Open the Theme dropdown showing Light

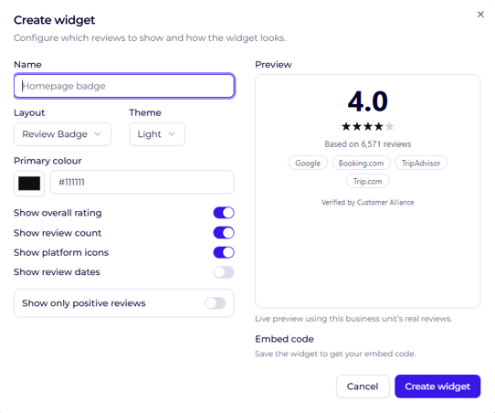pos(157,134)
